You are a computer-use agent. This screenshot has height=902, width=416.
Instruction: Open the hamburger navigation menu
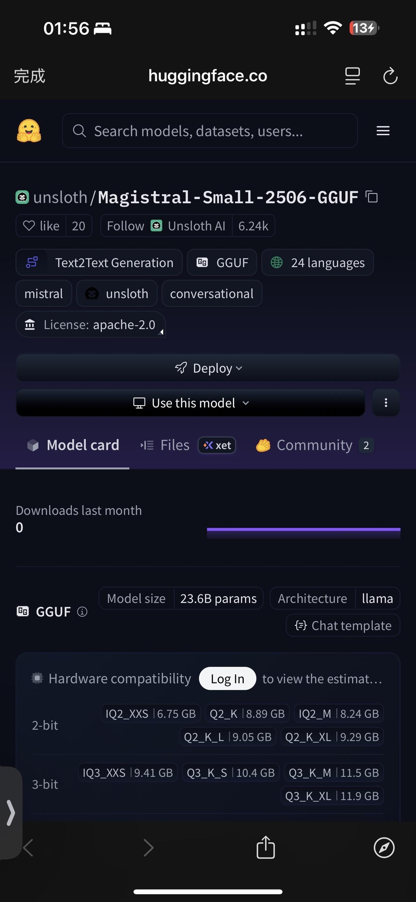pyautogui.click(x=383, y=131)
